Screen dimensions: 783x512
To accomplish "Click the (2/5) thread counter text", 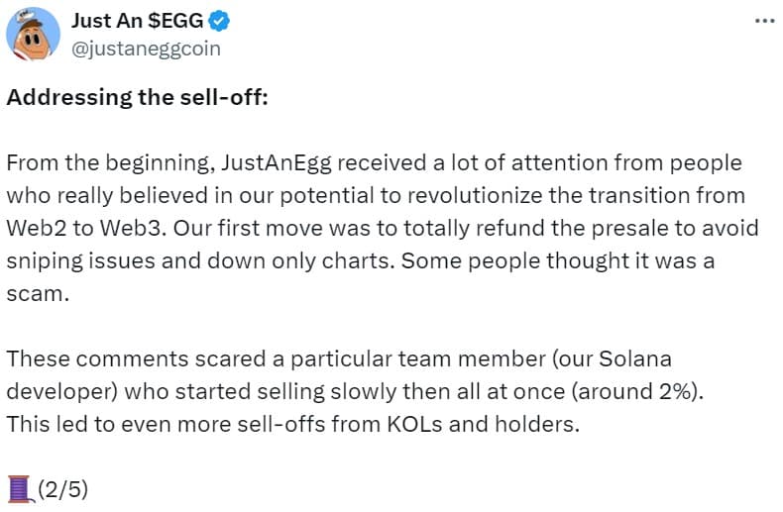I will coord(63,488).
